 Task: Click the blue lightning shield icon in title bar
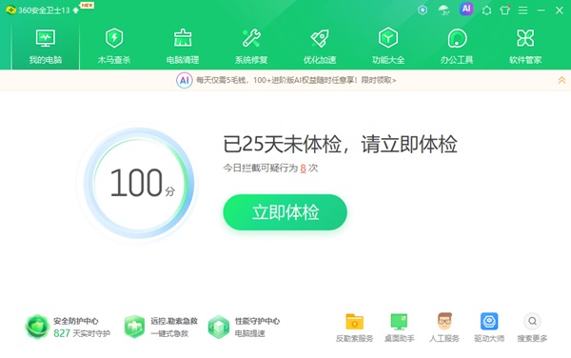[x=423, y=10]
